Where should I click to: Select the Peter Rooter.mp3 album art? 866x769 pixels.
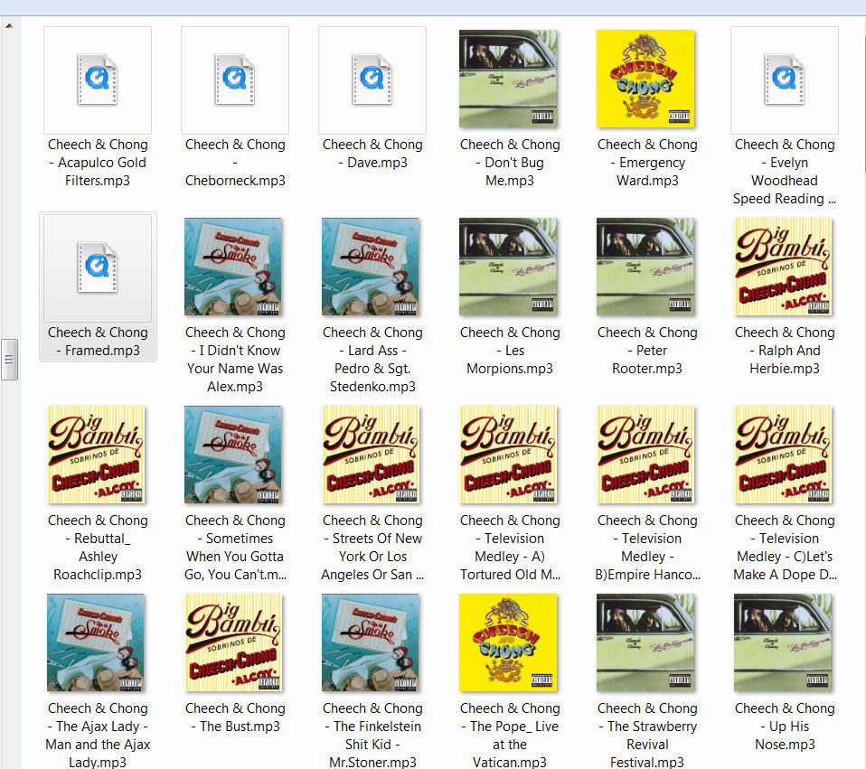pos(645,267)
